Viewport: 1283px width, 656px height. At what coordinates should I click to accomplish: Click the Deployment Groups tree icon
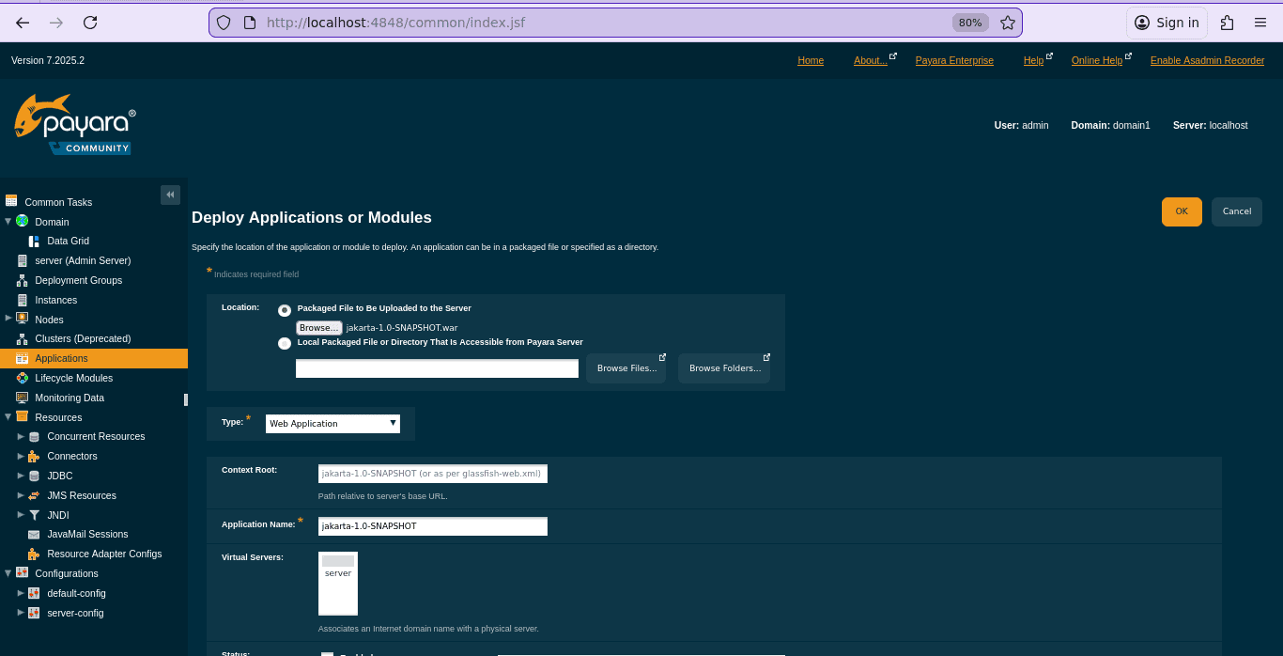(23, 281)
